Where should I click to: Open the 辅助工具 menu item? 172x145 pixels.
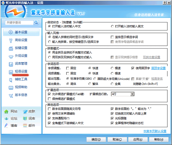coord(21,79)
